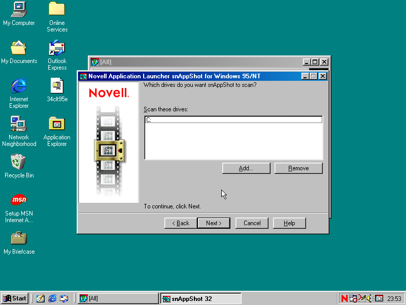Minimize the [All] window
The height and width of the screenshot is (305, 406).
pyautogui.click(x=307, y=62)
